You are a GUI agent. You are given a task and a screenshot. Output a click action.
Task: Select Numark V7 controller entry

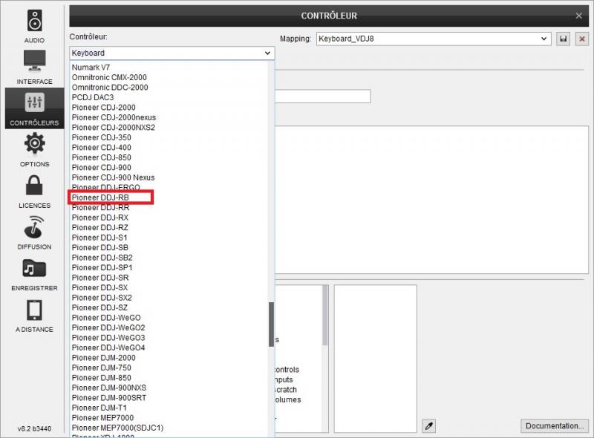(x=91, y=68)
